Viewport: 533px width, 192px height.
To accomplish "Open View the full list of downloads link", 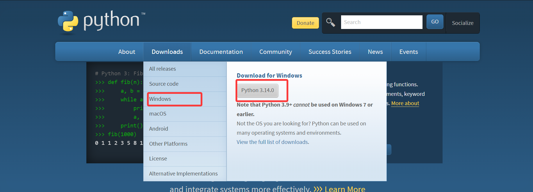I will 272,142.
